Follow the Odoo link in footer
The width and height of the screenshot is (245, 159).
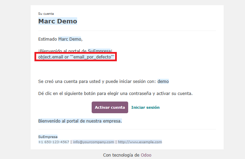[146, 155]
